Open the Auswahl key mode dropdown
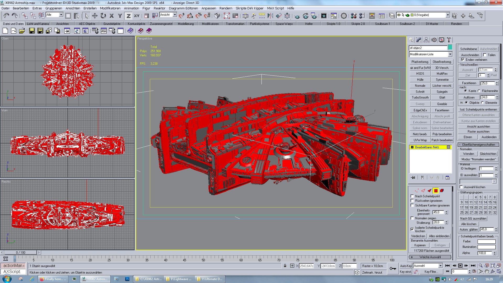The width and height of the screenshot is (503, 283). [440, 266]
